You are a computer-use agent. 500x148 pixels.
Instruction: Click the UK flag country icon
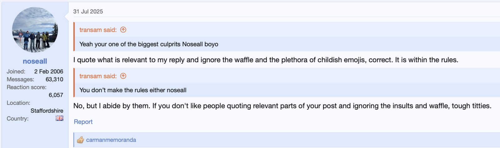click(x=59, y=118)
